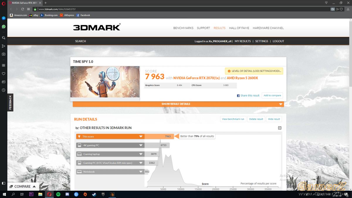Bookmark page with heart icon in address bar
This screenshot has height=198, width=352.
tap(341, 9)
